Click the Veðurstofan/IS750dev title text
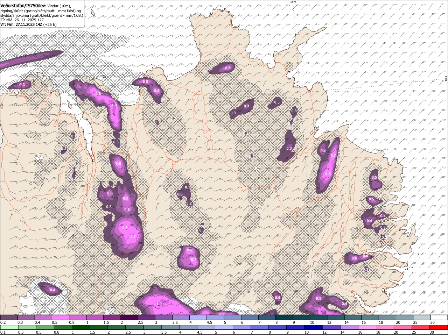 [x=23, y=6]
